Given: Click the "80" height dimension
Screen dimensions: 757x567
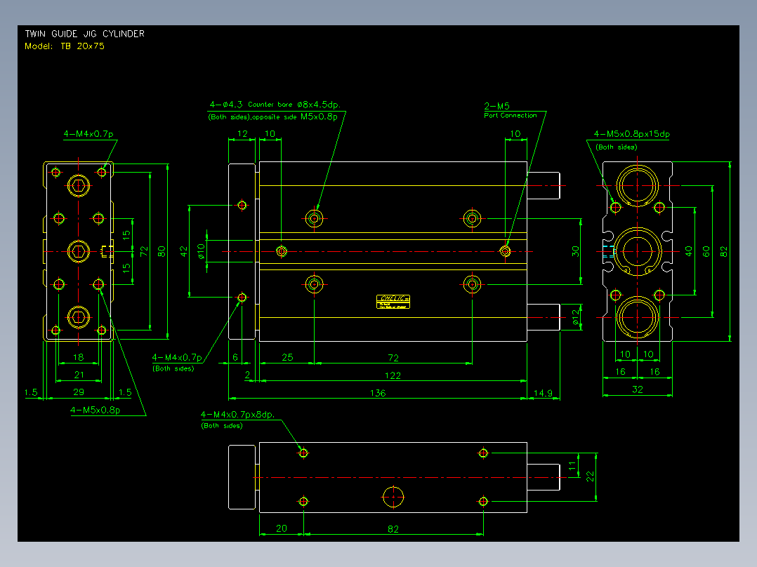Looking at the screenshot, I should [x=162, y=251].
